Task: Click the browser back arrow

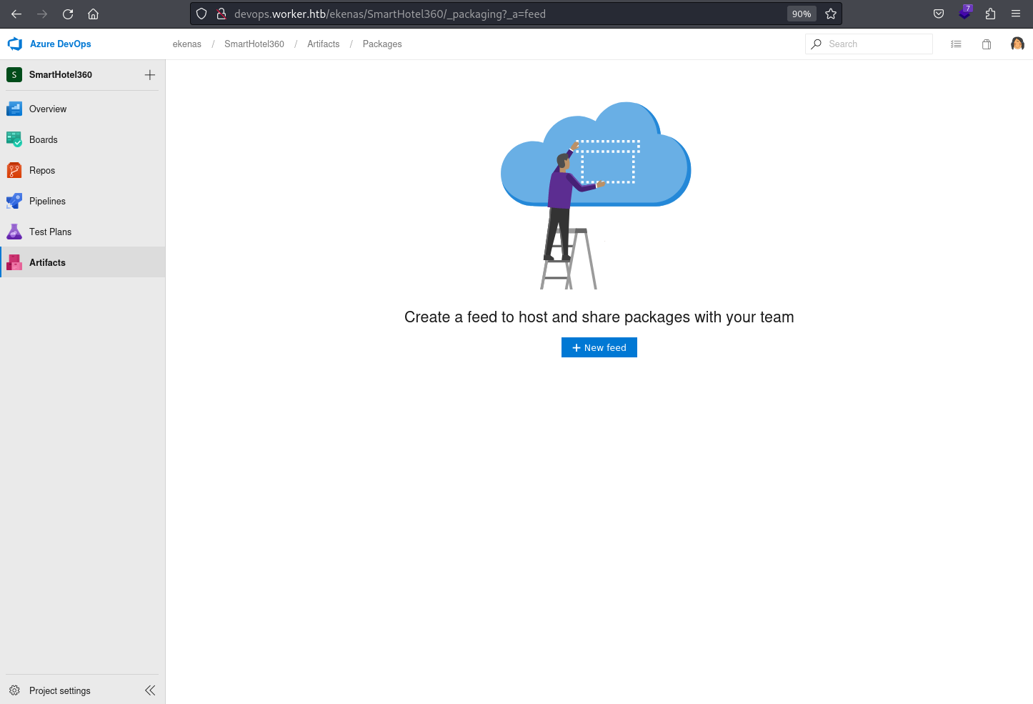Action: pyautogui.click(x=16, y=14)
